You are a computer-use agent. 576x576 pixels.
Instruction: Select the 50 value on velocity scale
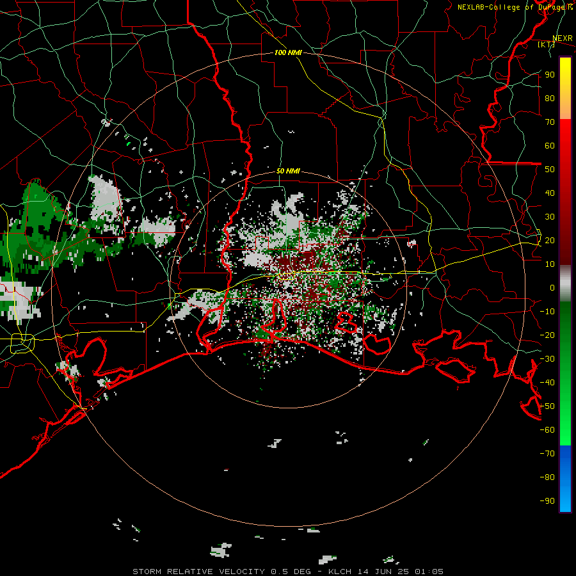pos(550,170)
